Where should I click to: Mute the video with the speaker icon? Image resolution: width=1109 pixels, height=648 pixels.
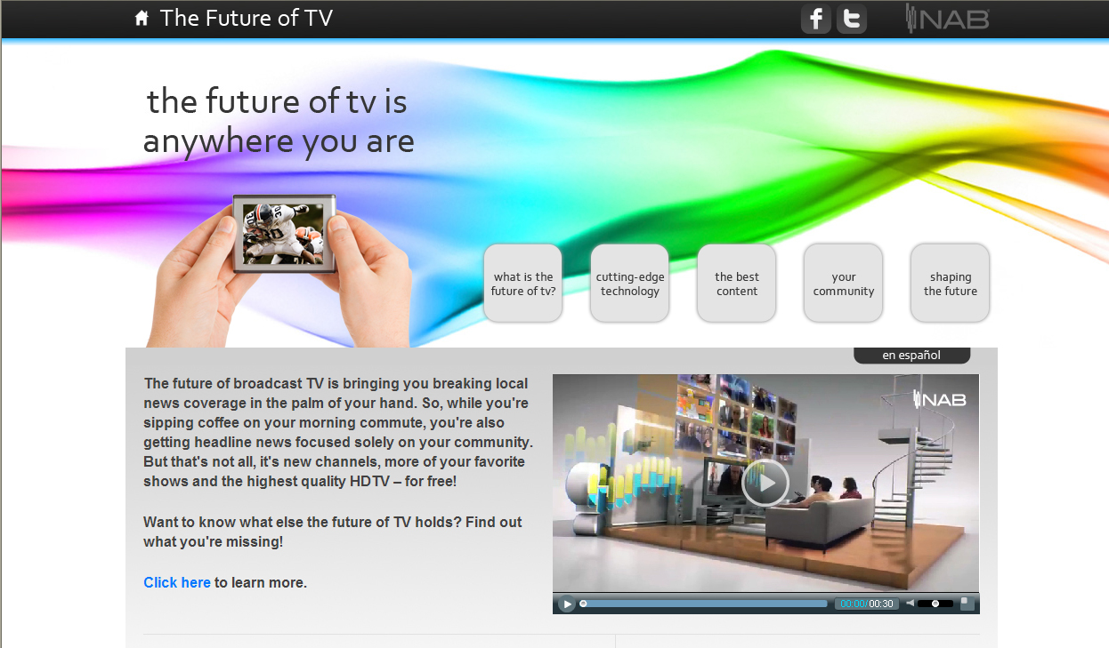click(x=911, y=604)
